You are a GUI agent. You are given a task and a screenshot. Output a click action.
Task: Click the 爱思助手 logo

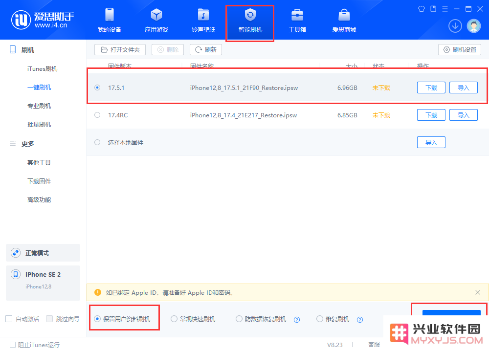pyautogui.click(x=43, y=20)
